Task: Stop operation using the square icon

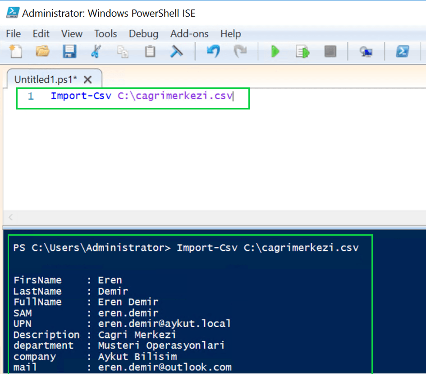Action: coord(330,51)
